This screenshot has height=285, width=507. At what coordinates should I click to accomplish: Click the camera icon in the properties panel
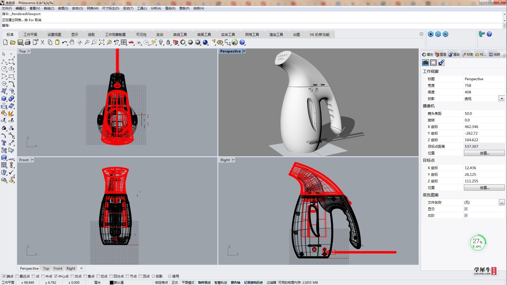click(425, 63)
